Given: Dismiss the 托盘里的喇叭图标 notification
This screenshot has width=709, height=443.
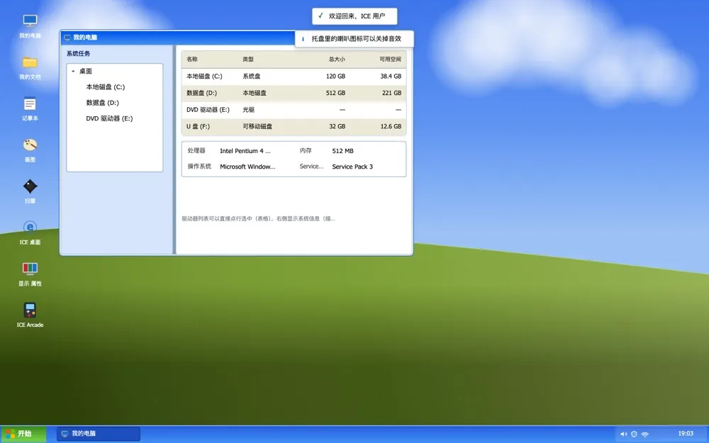Looking at the screenshot, I should tap(354, 39).
